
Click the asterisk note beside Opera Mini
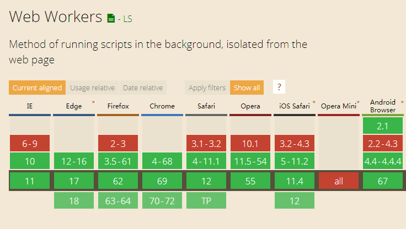pos(358,102)
